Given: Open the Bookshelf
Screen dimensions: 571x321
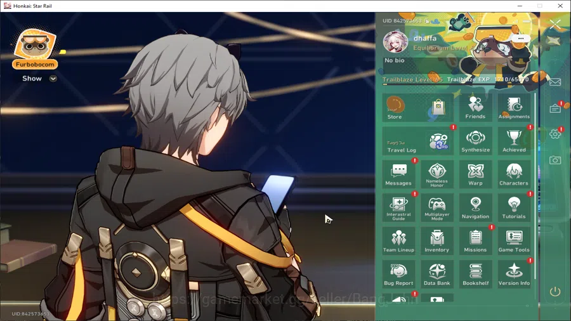Looking at the screenshot, I should coord(475,274).
